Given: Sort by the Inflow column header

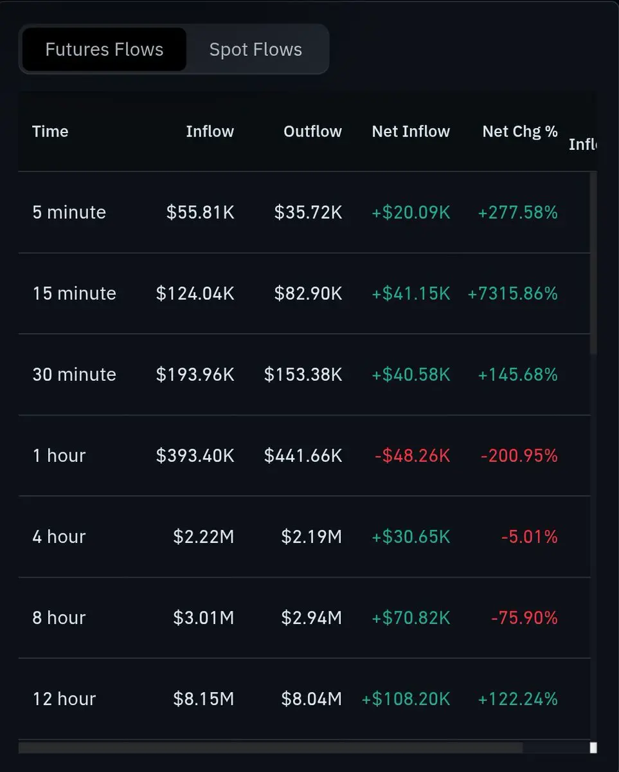Looking at the screenshot, I should pos(210,131).
